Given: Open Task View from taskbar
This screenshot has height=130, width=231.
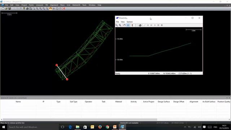Looking at the screenshot, I should click(x=62, y=127).
